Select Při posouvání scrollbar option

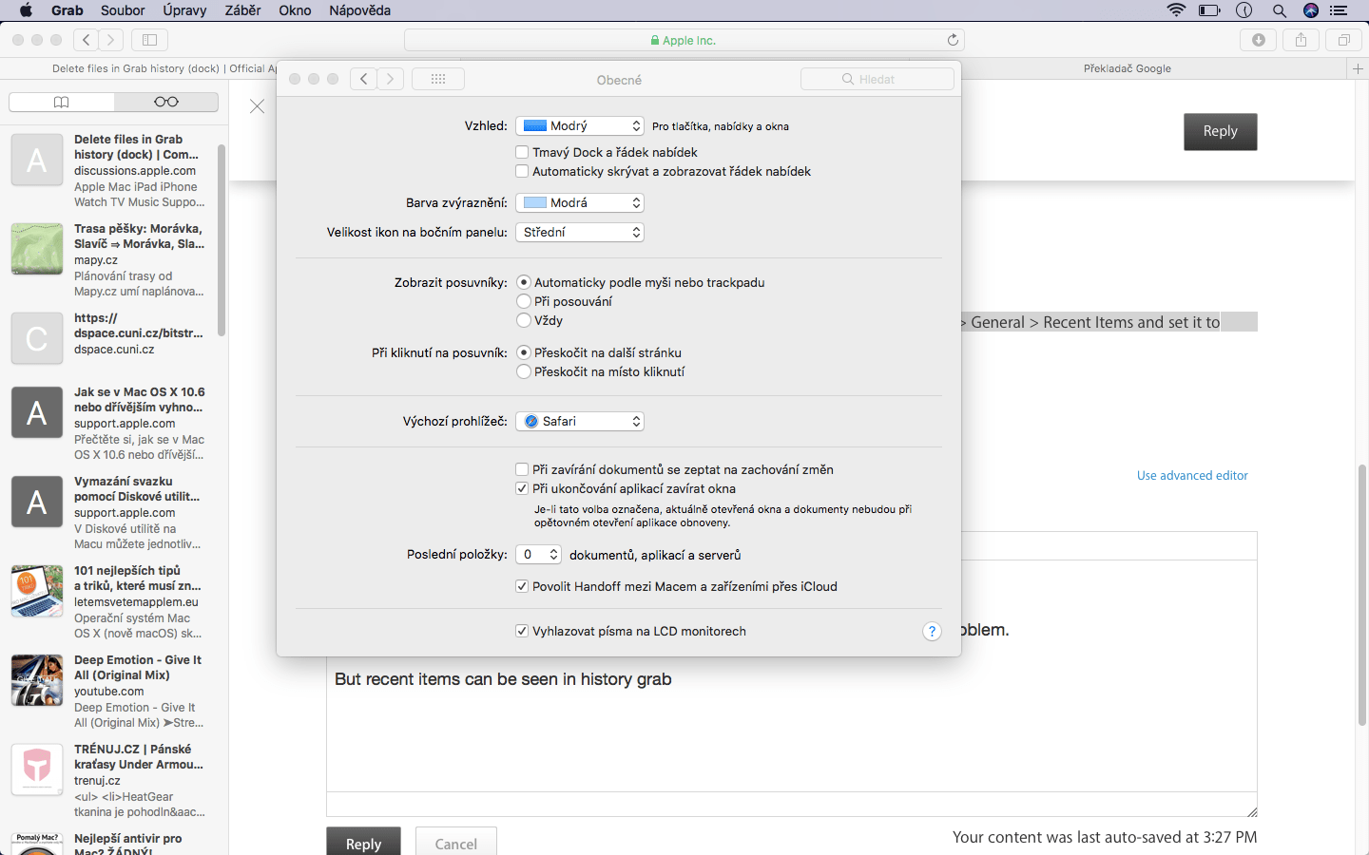(524, 301)
